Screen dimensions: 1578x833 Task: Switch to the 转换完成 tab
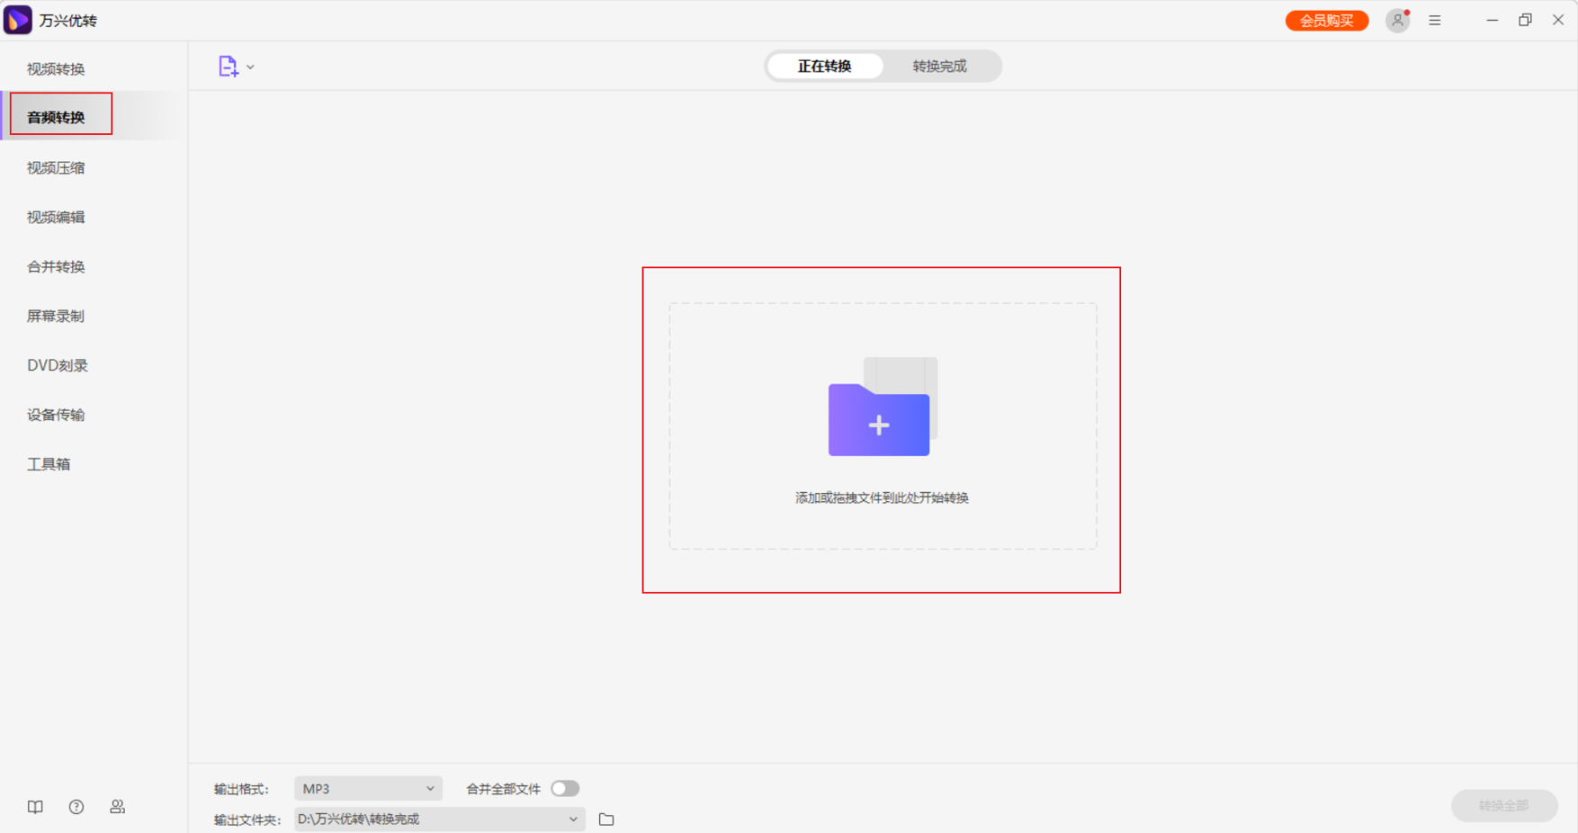pyautogui.click(x=939, y=67)
